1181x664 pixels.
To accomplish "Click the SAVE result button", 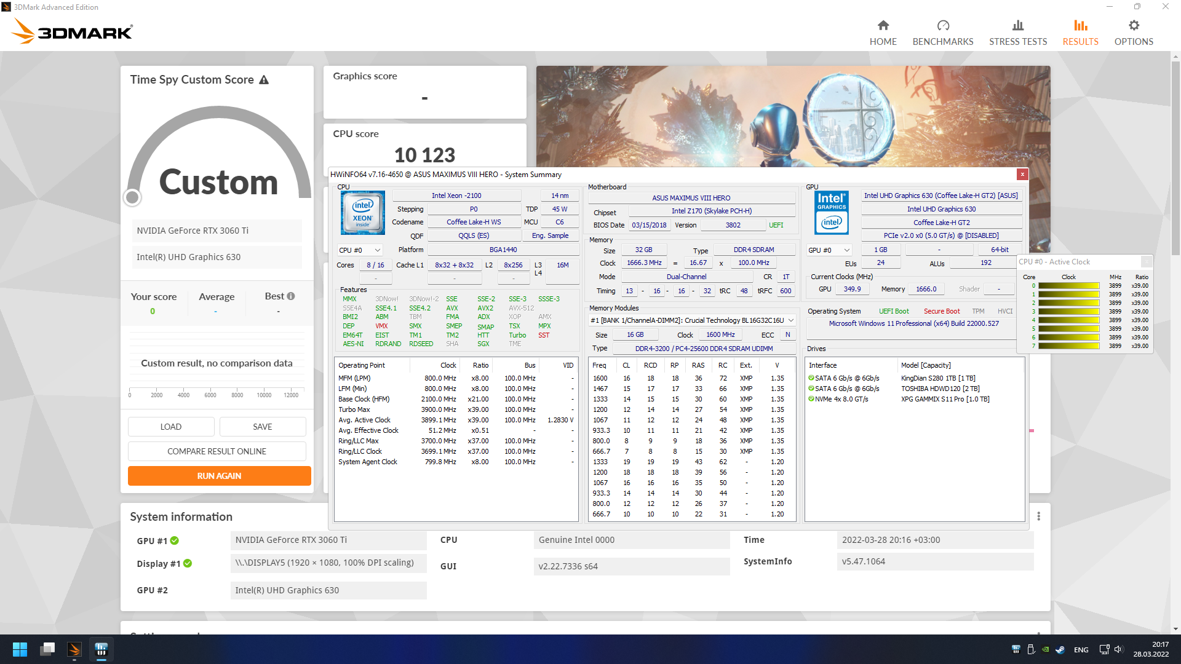I will [x=262, y=427].
